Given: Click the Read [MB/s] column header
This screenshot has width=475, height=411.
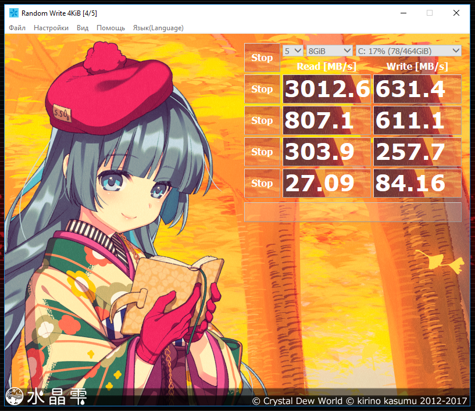Looking at the screenshot, I should (327, 66).
